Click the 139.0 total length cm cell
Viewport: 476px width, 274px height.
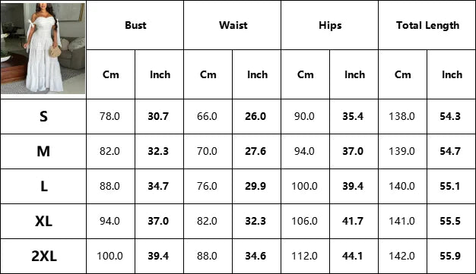click(402, 151)
